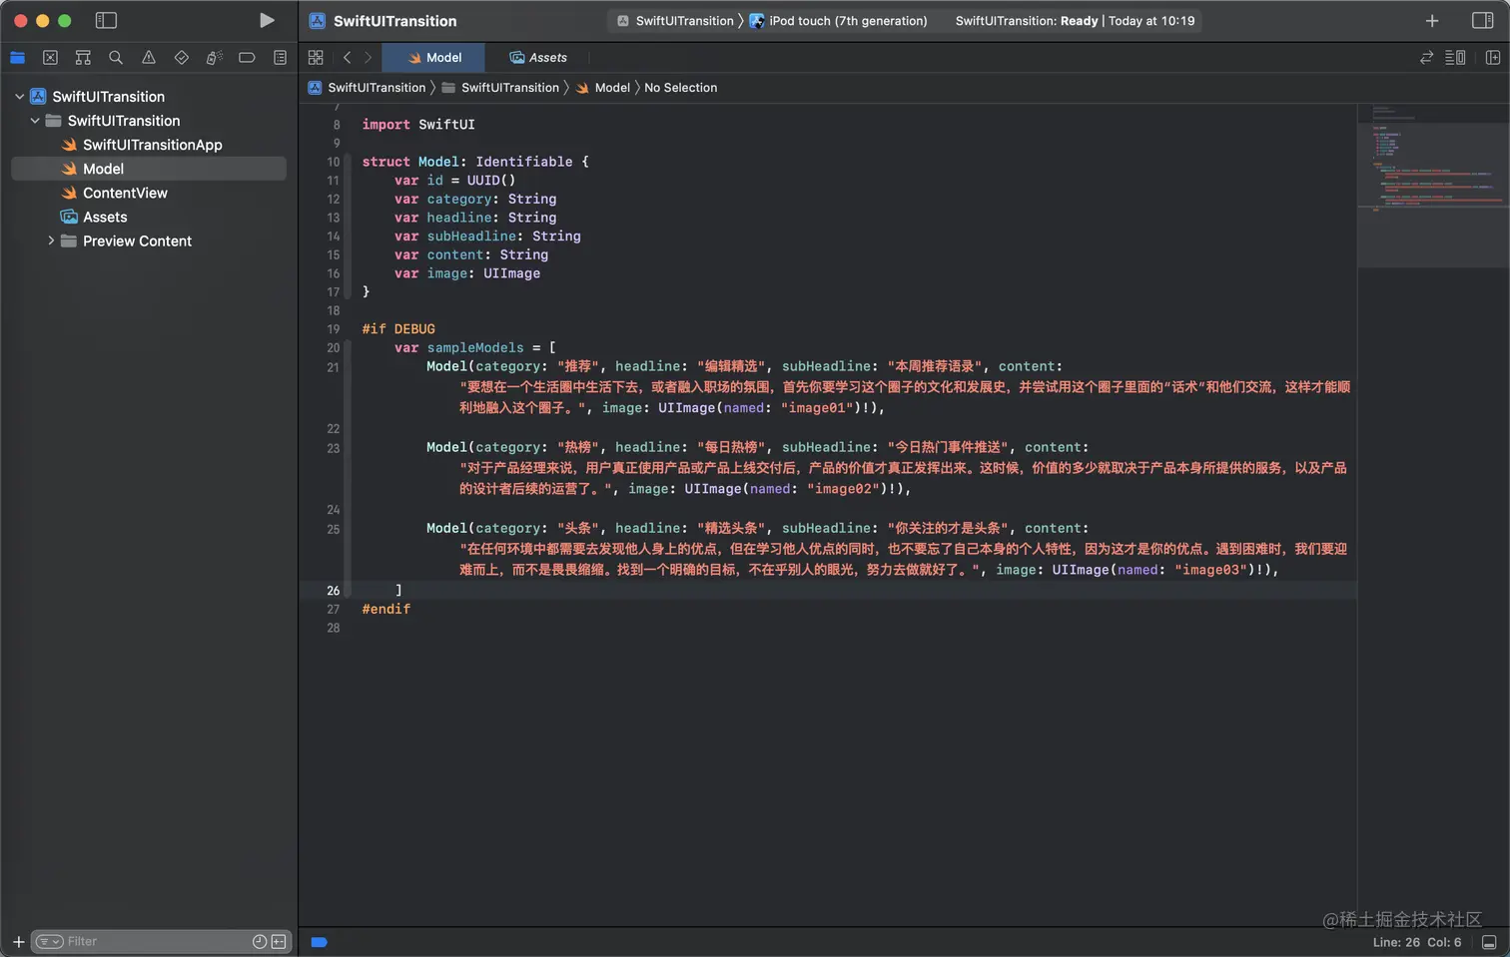Enable code review changes arrows
Screen dimensions: 1510x957
point(1426,58)
